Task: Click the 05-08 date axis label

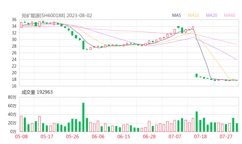Action: [21, 136]
